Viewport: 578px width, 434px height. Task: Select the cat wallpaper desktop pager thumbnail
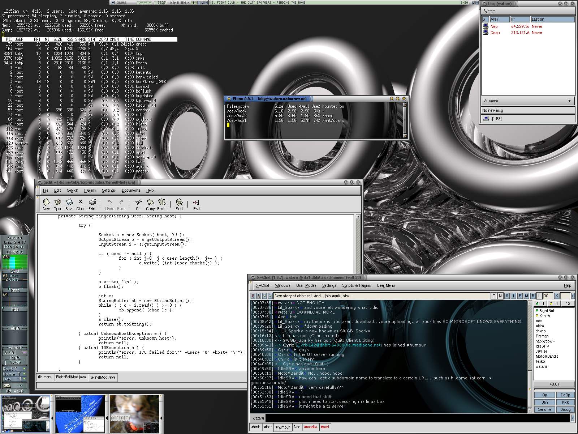[134, 414]
